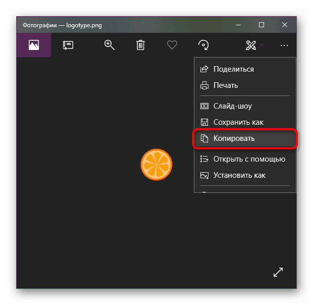Screen dimensions: 313x305
Task: Click the rotate image icon
Action: click(x=204, y=45)
